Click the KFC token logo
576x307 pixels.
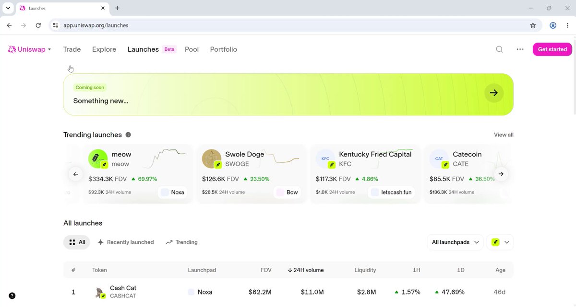pos(325,159)
